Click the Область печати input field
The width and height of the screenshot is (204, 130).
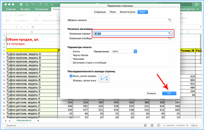[x=130, y=20]
